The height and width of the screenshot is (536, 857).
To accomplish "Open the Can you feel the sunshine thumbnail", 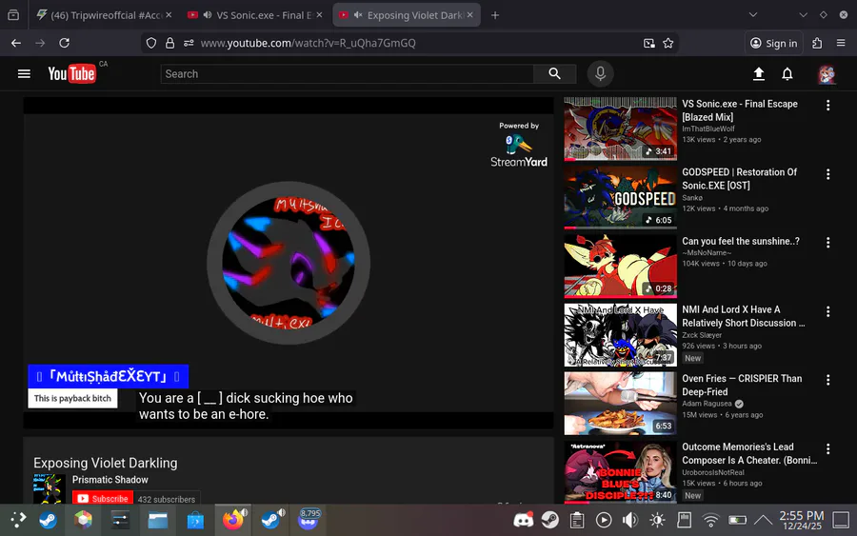I will (x=620, y=266).
